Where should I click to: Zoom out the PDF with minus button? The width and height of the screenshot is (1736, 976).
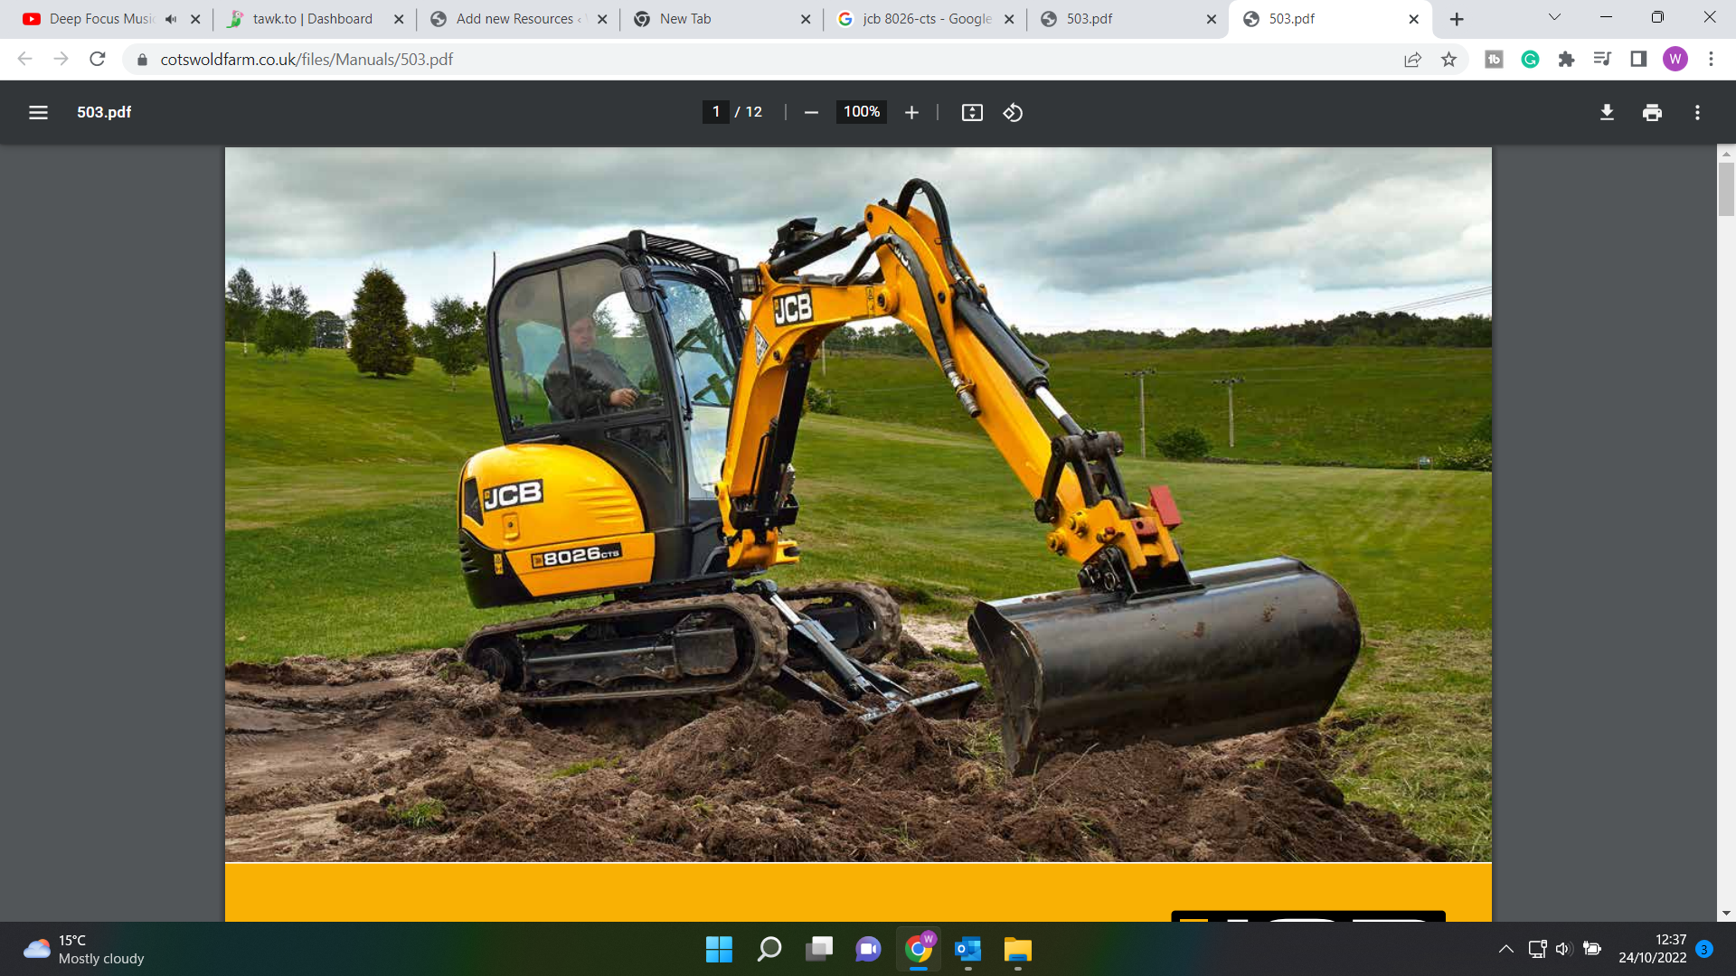click(811, 112)
